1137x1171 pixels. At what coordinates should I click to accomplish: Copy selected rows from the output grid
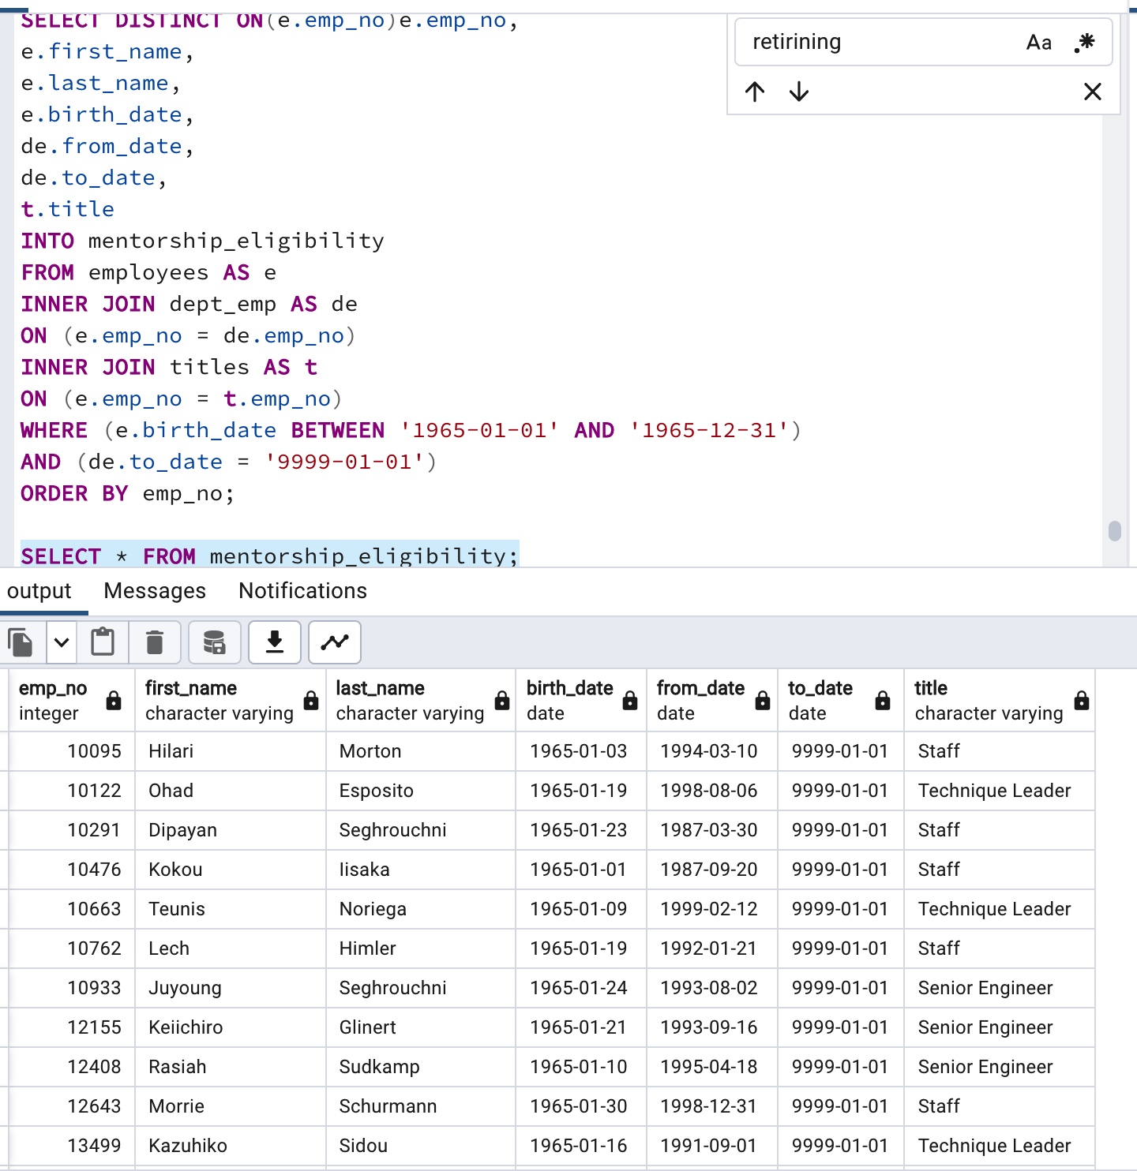coord(20,642)
